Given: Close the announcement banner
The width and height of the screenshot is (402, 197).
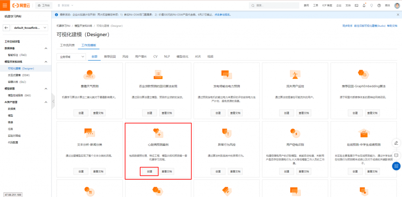Looking at the screenshot, I should coord(398,15).
